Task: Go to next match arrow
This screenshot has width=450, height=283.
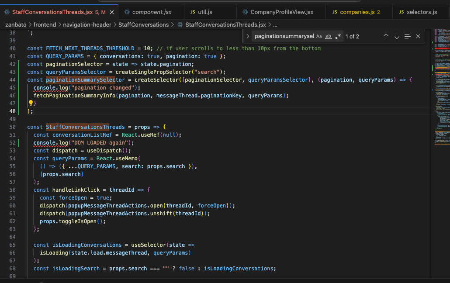Action: tap(397, 36)
